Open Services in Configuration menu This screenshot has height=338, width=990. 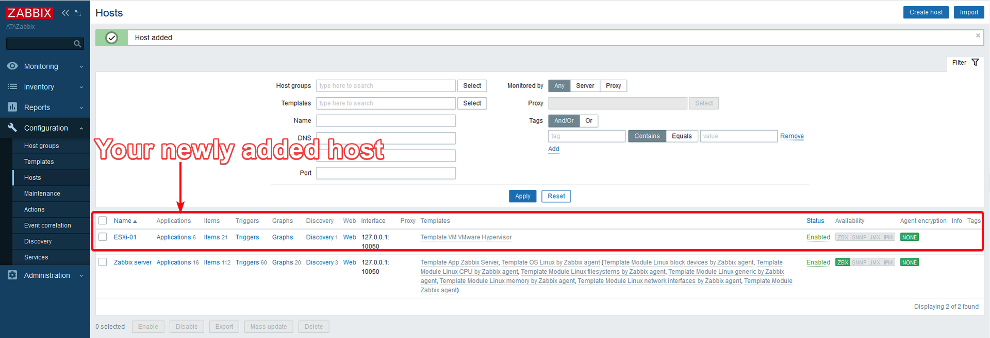click(36, 257)
